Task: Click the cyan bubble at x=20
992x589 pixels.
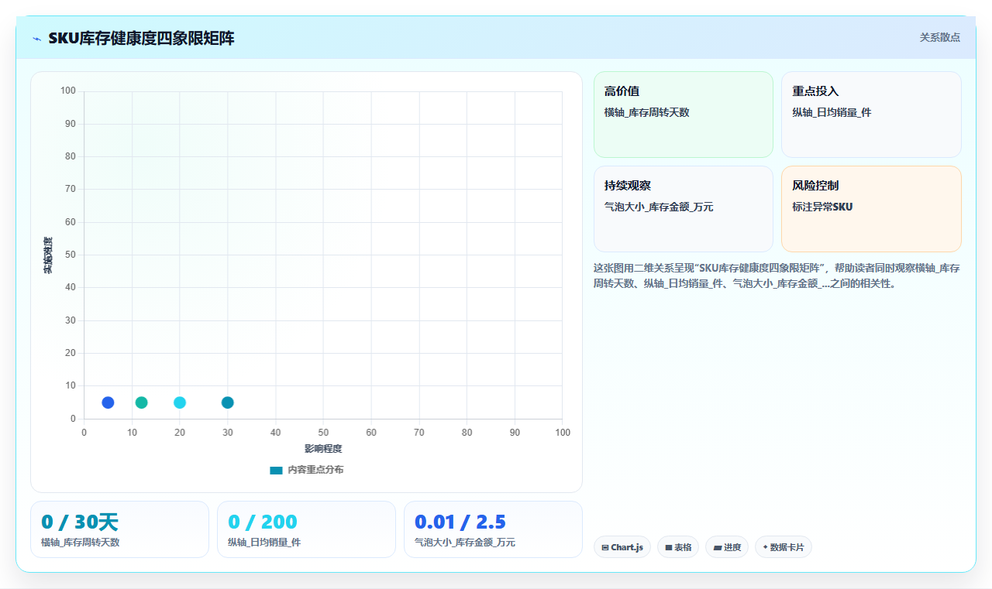Action: pyautogui.click(x=180, y=402)
